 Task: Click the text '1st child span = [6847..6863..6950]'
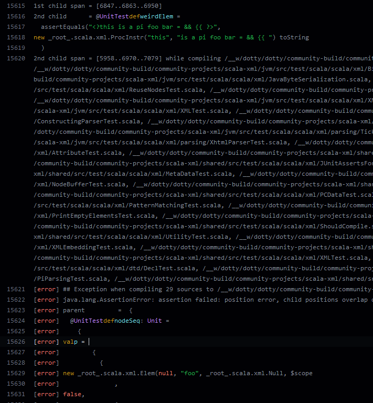(x=98, y=6)
